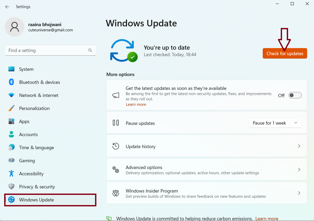The height and width of the screenshot is (221, 314).
Task: Open Time & language settings
Action: 36,148
